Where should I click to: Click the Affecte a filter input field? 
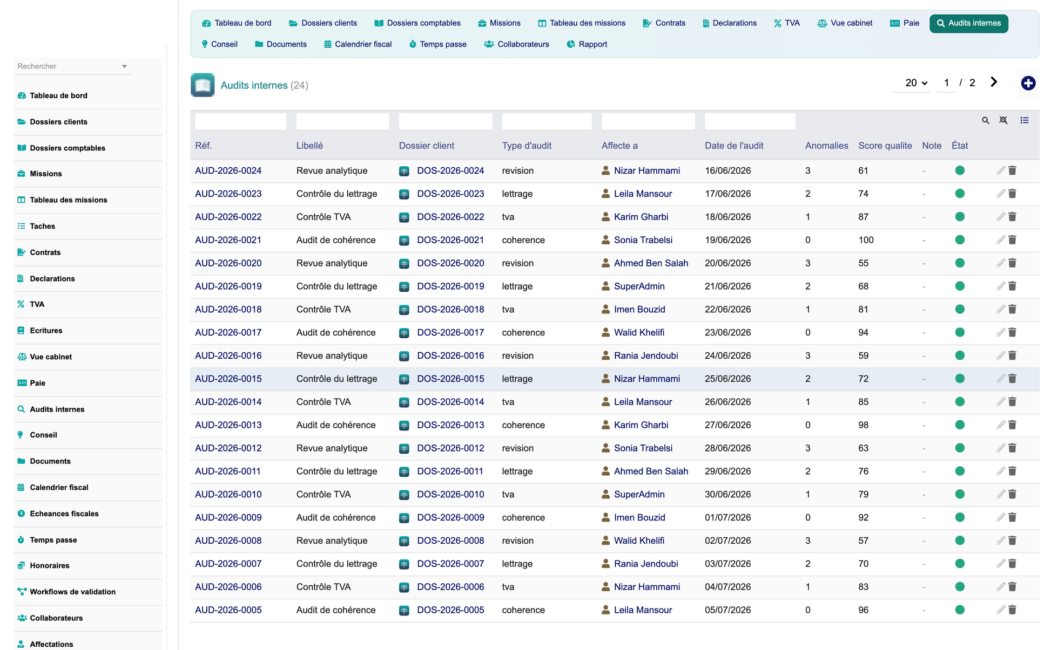(648, 122)
